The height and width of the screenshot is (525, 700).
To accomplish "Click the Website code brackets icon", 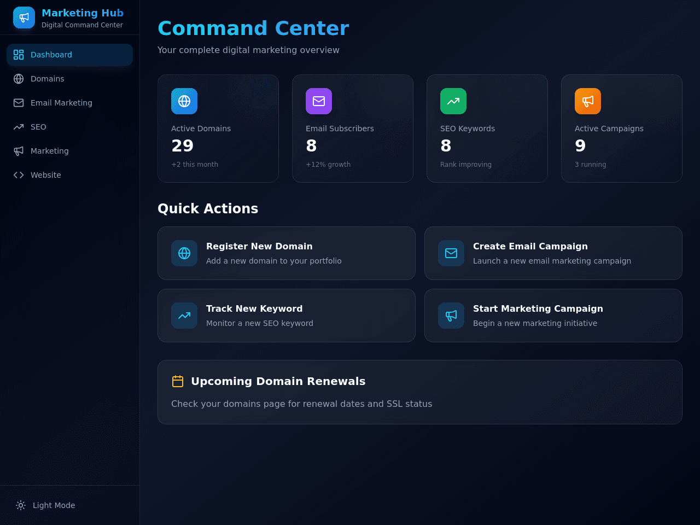I will coord(19,175).
